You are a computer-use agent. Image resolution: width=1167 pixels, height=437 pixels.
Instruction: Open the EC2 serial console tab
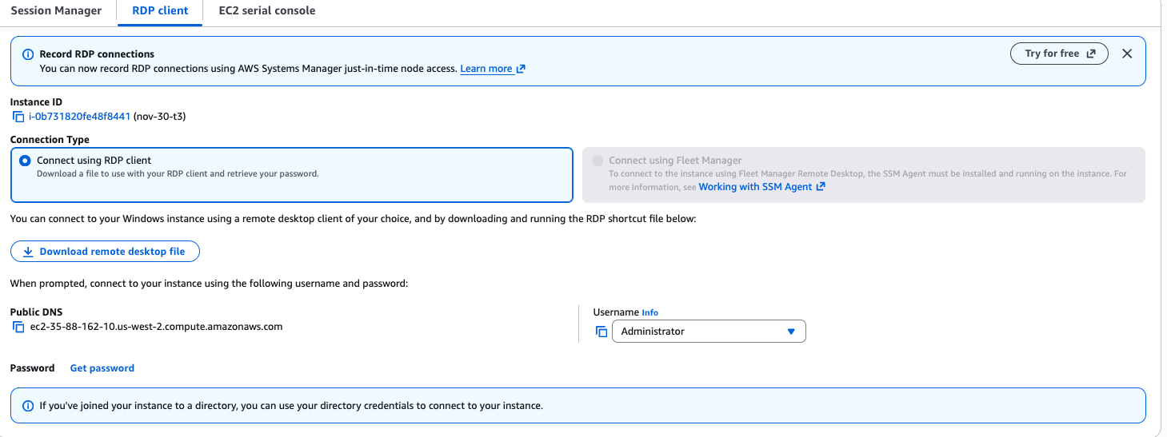tap(267, 11)
